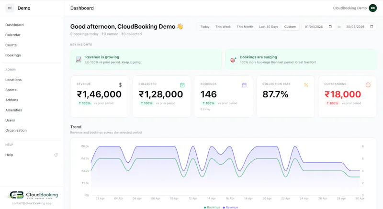Click contact@cloudbooking.app email link
The width and height of the screenshot is (383, 209).
pos(32,203)
